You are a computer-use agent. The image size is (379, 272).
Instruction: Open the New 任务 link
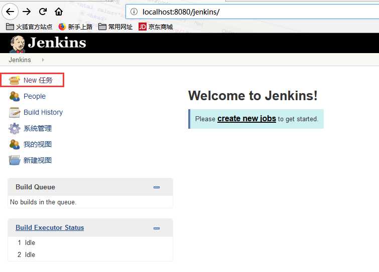click(x=38, y=80)
